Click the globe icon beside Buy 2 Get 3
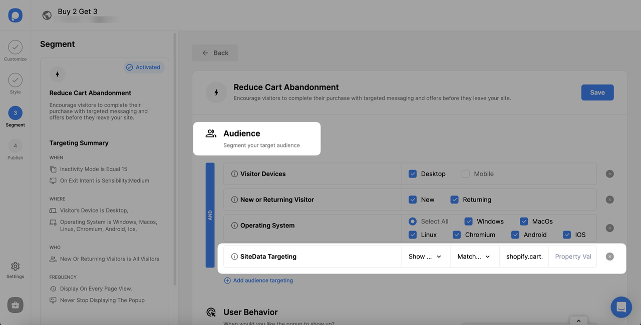This screenshot has width=641, height=325. point(47,15)
